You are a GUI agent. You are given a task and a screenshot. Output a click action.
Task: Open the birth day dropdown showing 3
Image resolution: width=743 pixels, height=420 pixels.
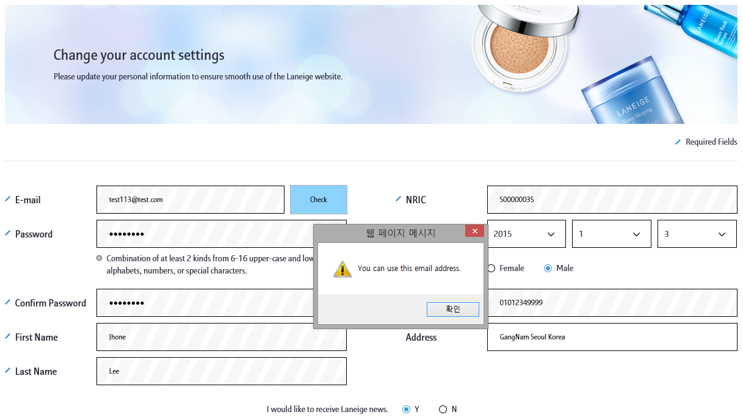coord(697,234)
